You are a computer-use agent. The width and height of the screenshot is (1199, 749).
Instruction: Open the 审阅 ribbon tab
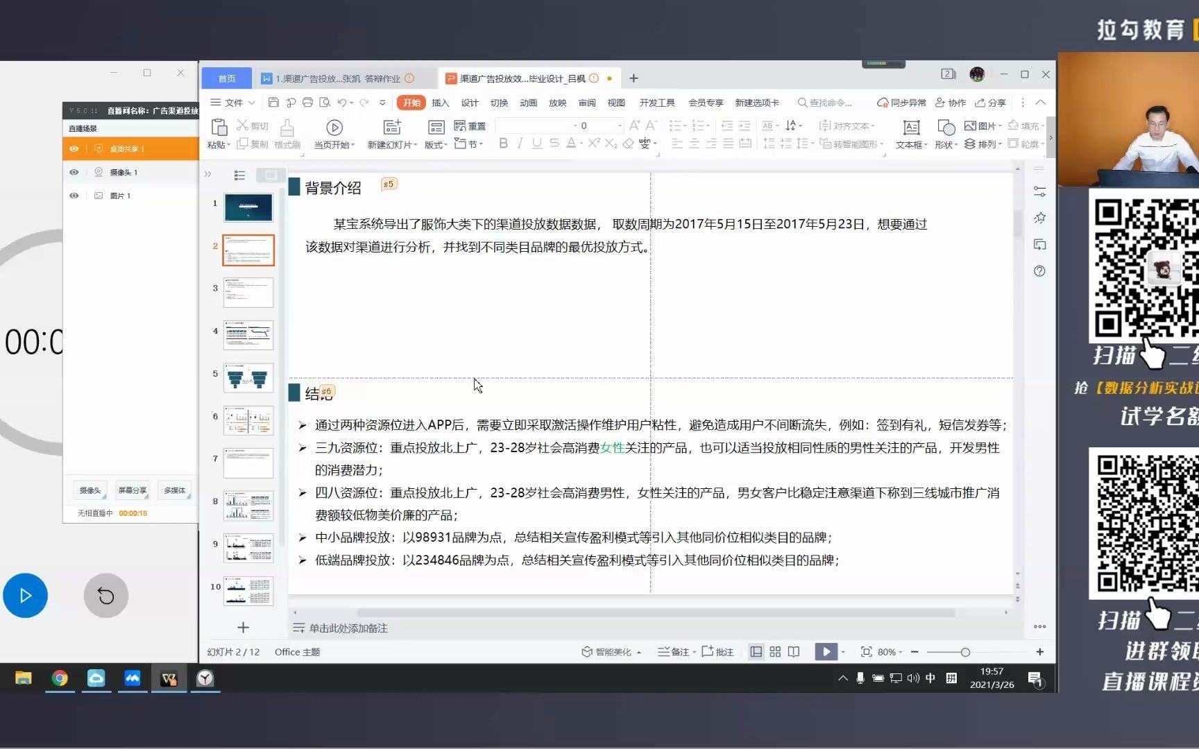(x=587, y=103)
